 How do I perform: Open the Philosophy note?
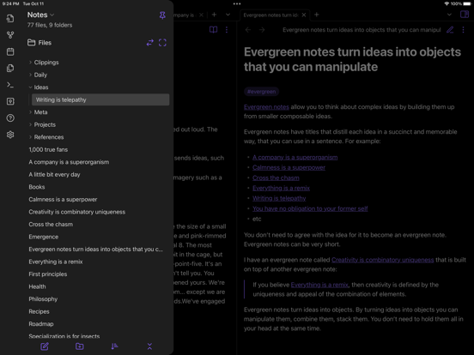click(43, 299)
